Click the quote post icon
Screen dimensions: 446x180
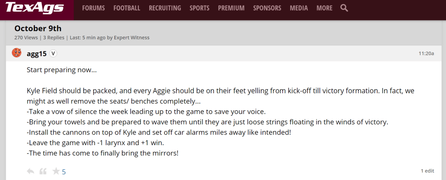(43, 171)
